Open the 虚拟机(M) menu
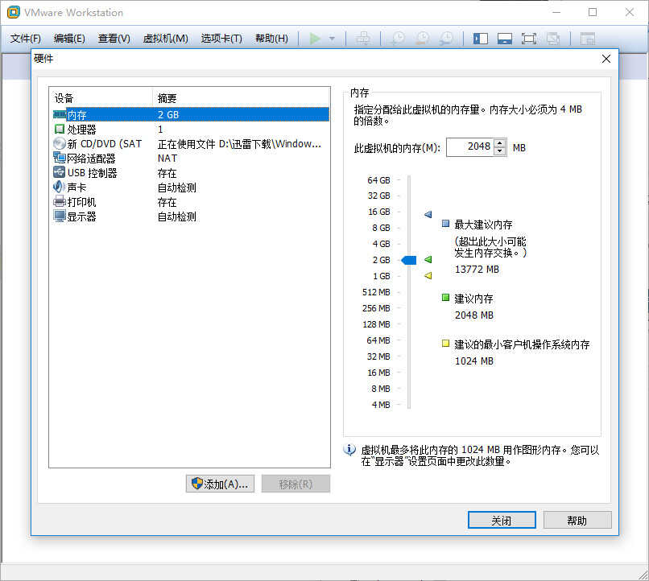This screenshot has width=649, height=581. tap(165, 39)
